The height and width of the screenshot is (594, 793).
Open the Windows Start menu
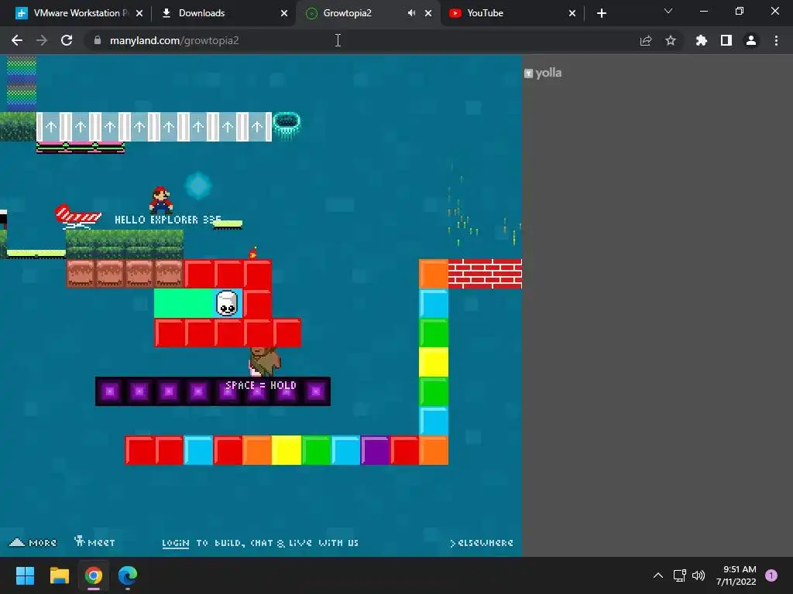coord(25,575)
